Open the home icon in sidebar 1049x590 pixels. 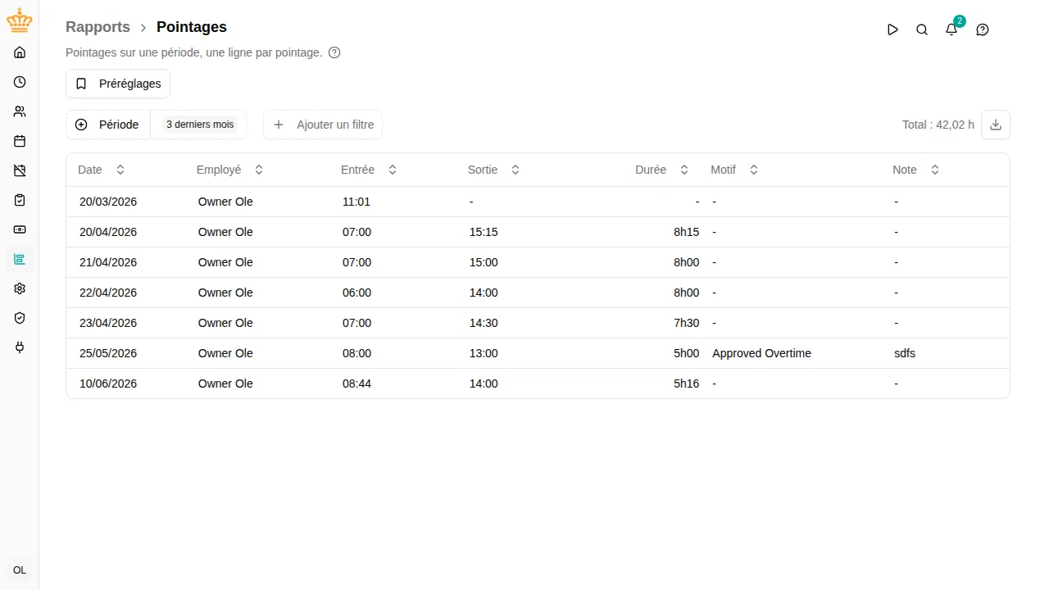pos(20,52)
